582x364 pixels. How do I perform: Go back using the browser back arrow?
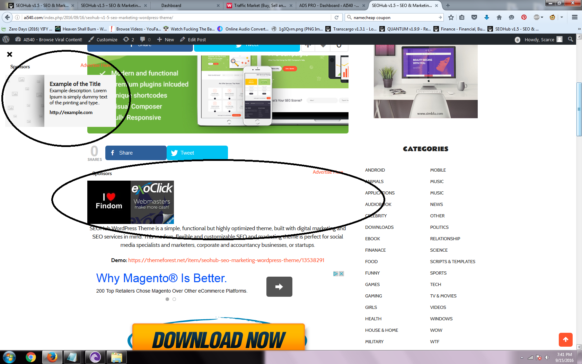[7, 17]
